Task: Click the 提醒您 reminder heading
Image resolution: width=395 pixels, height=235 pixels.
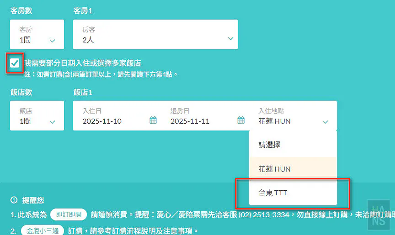Action: tap(33, 200)
